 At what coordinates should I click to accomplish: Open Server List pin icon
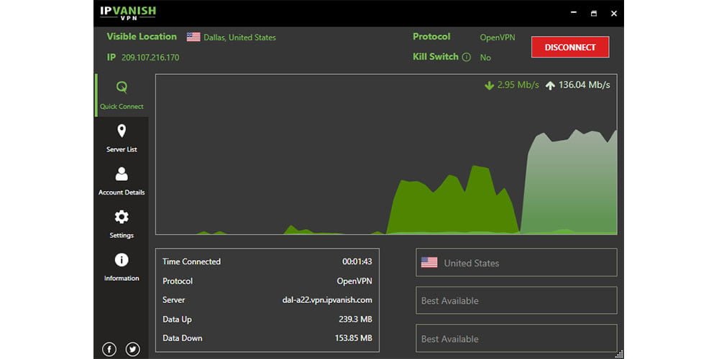click(x=122, y=131)
